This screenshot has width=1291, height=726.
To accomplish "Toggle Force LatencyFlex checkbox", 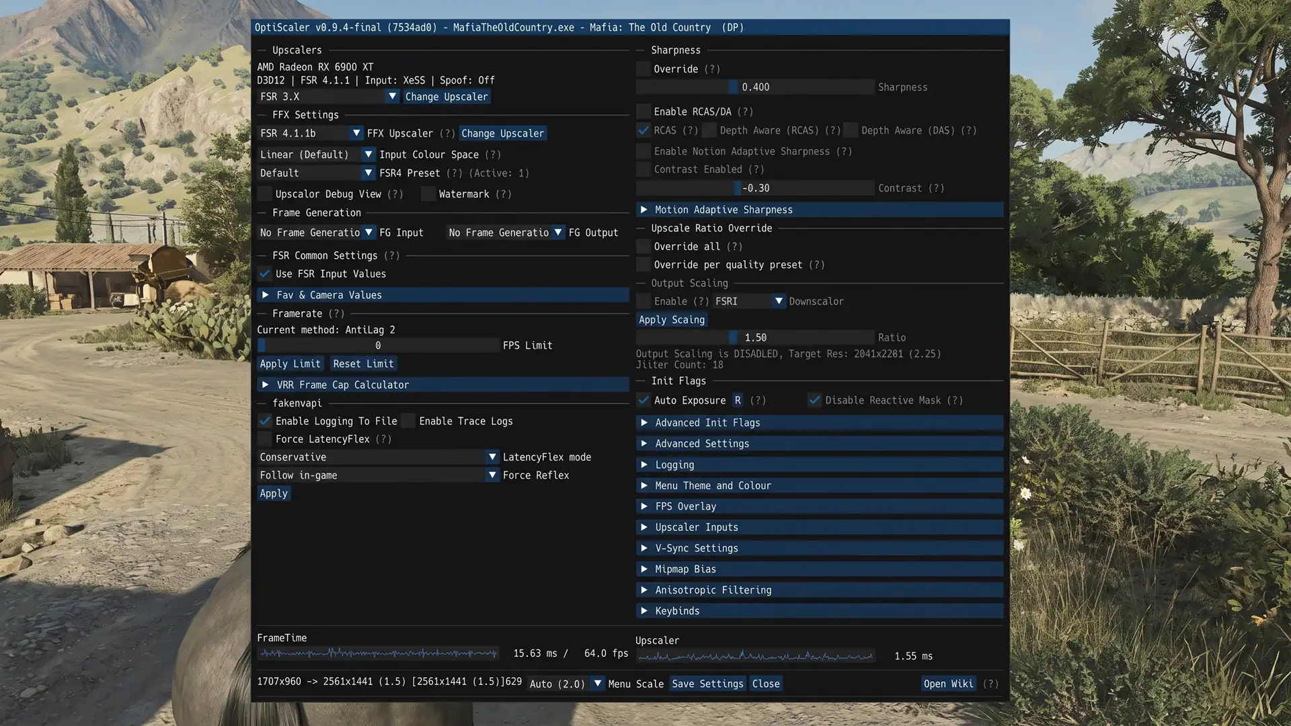I will pos(265,440).
